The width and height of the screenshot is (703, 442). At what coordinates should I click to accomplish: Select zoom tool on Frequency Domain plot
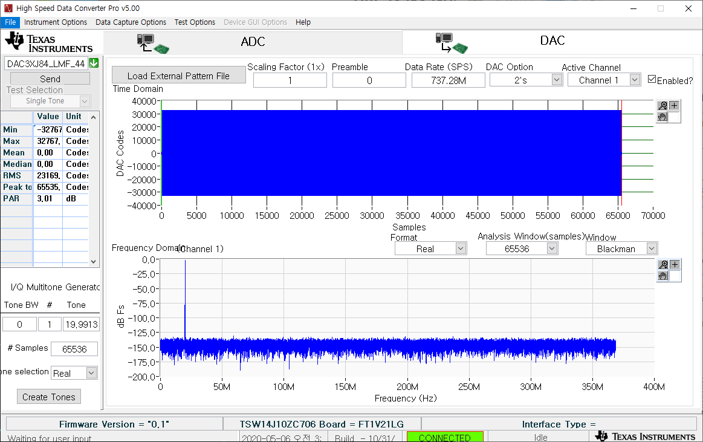(x=663, y=264)
